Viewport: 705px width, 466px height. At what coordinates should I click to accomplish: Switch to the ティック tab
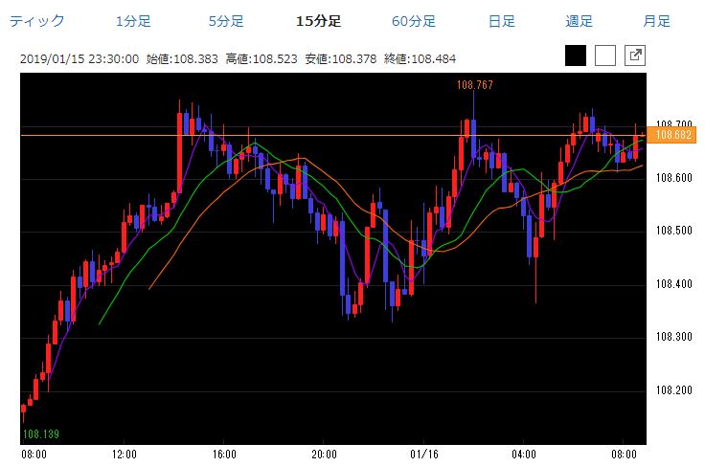36,21
